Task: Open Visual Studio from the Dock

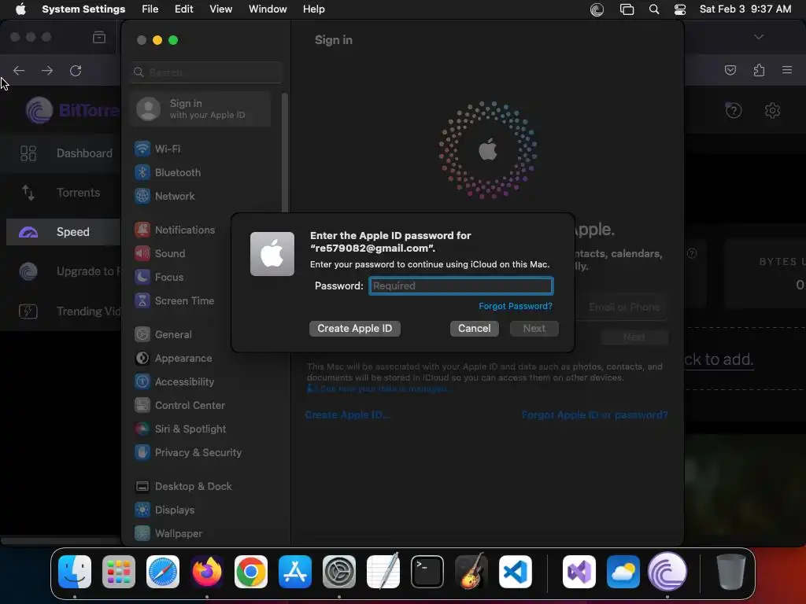Action: click(x=579, y=572)
